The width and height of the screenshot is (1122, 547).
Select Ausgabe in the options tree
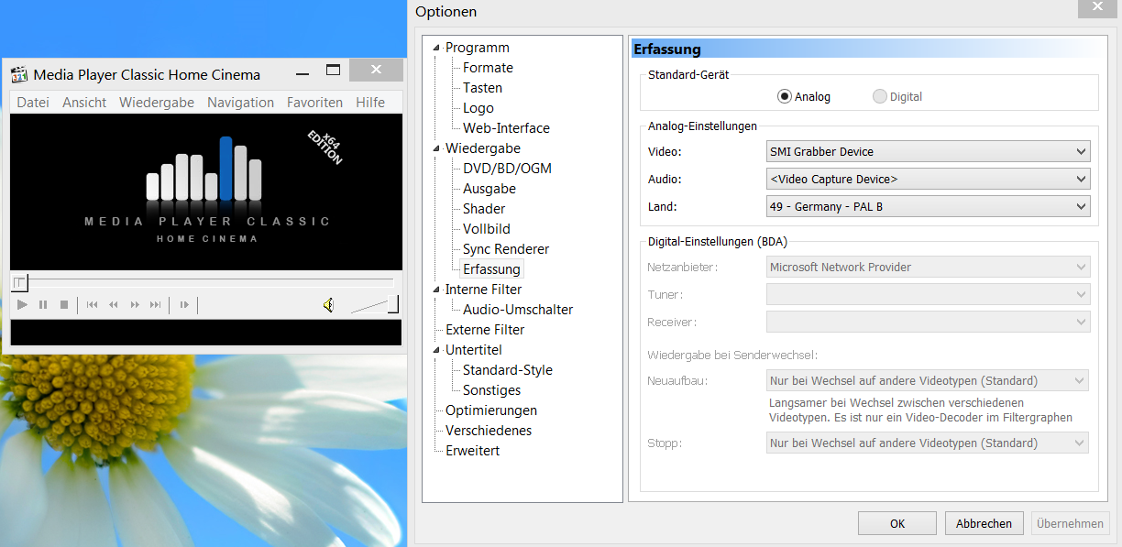coord(489,189)
